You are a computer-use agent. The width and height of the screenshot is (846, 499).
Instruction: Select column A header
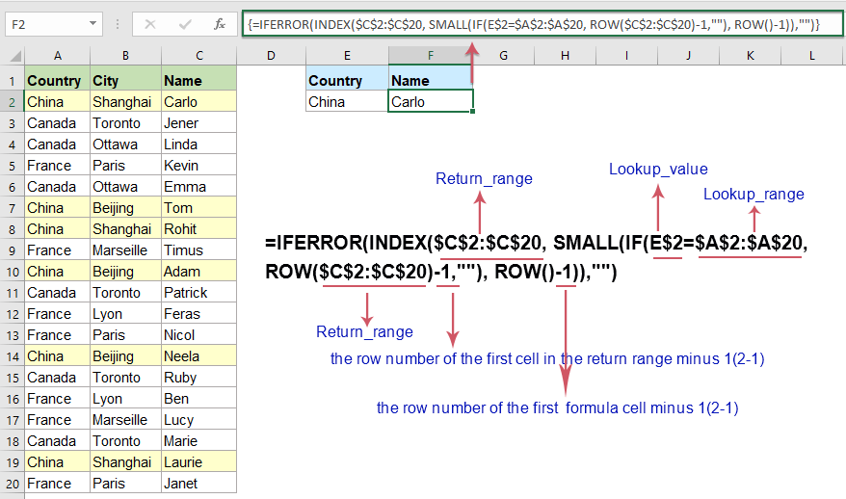57,56
